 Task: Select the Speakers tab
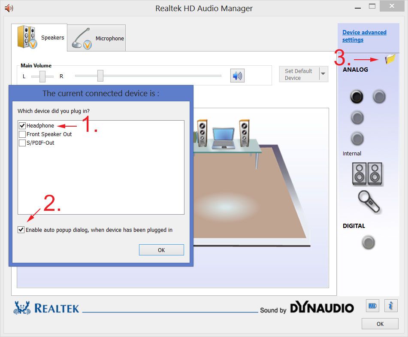[40, 38]
